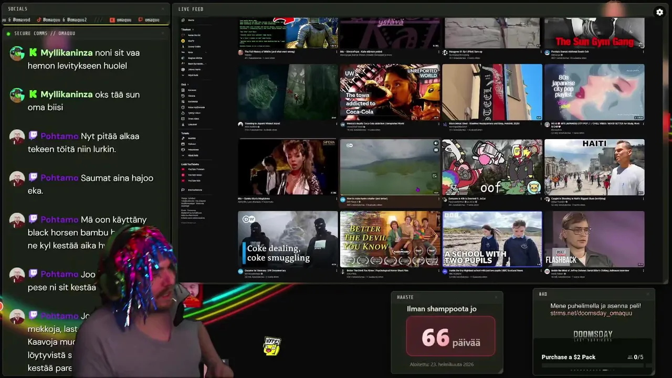This screenshot has height=378, width=672.
Task: Close the #AD widget
Action: [x=648, y=294]
